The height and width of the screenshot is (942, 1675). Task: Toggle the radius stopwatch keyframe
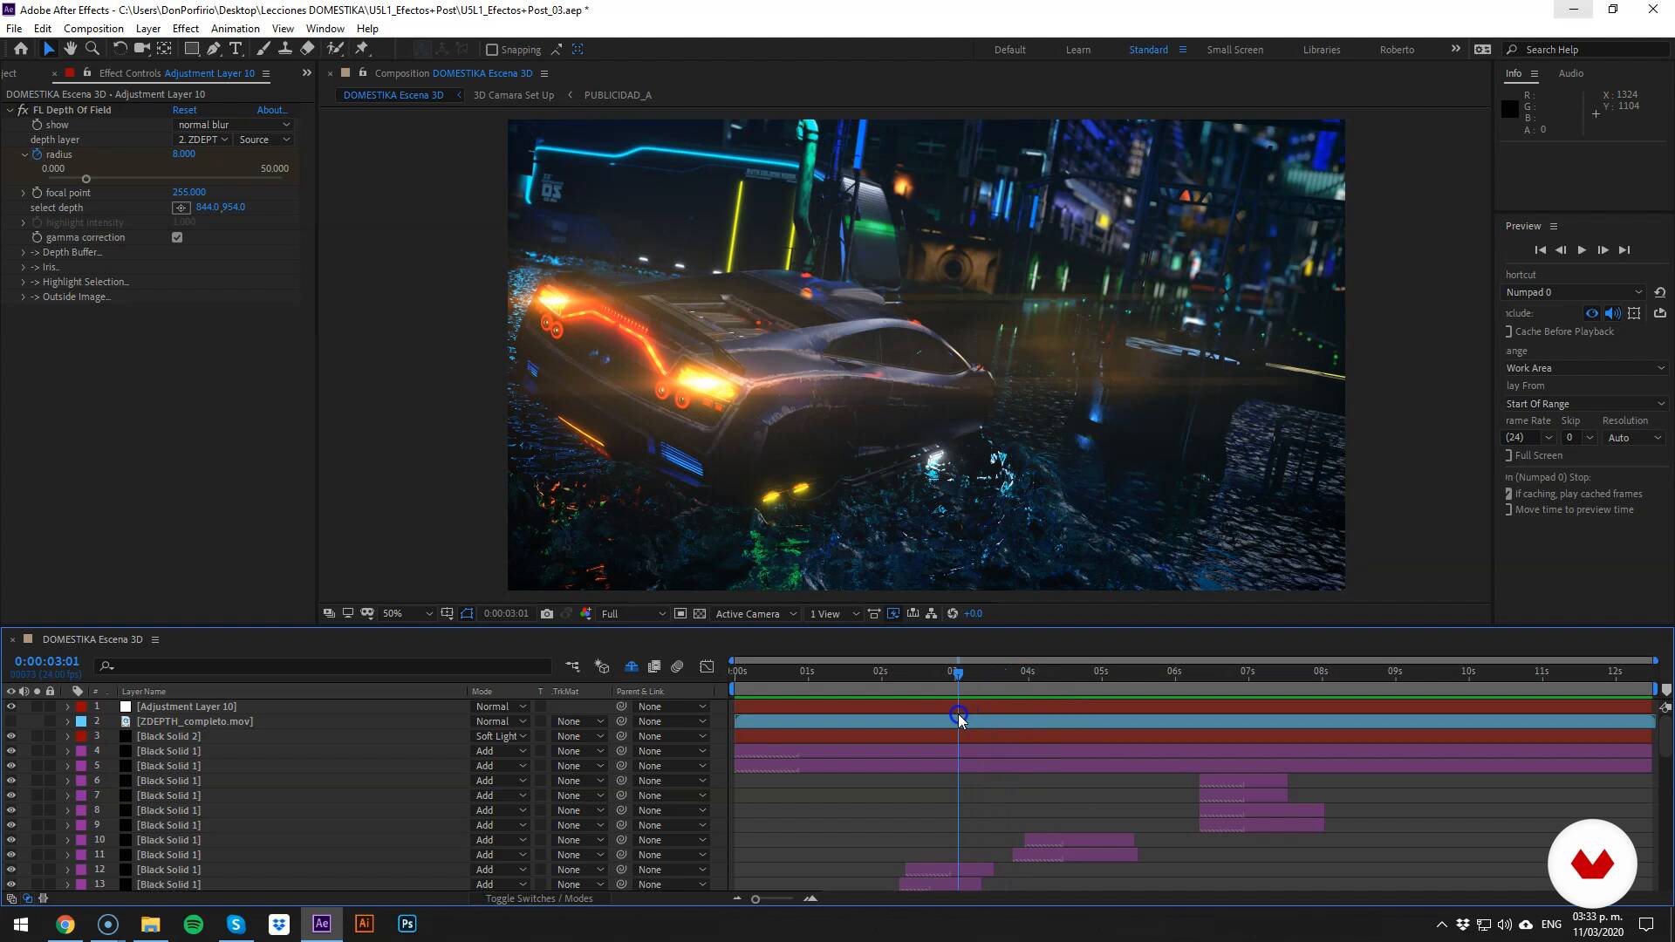click(37, 154)
